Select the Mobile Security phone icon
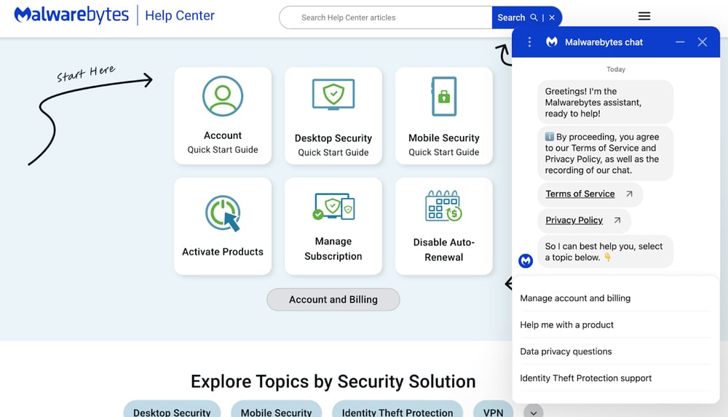The image size is (728, 417). [444, 96]
